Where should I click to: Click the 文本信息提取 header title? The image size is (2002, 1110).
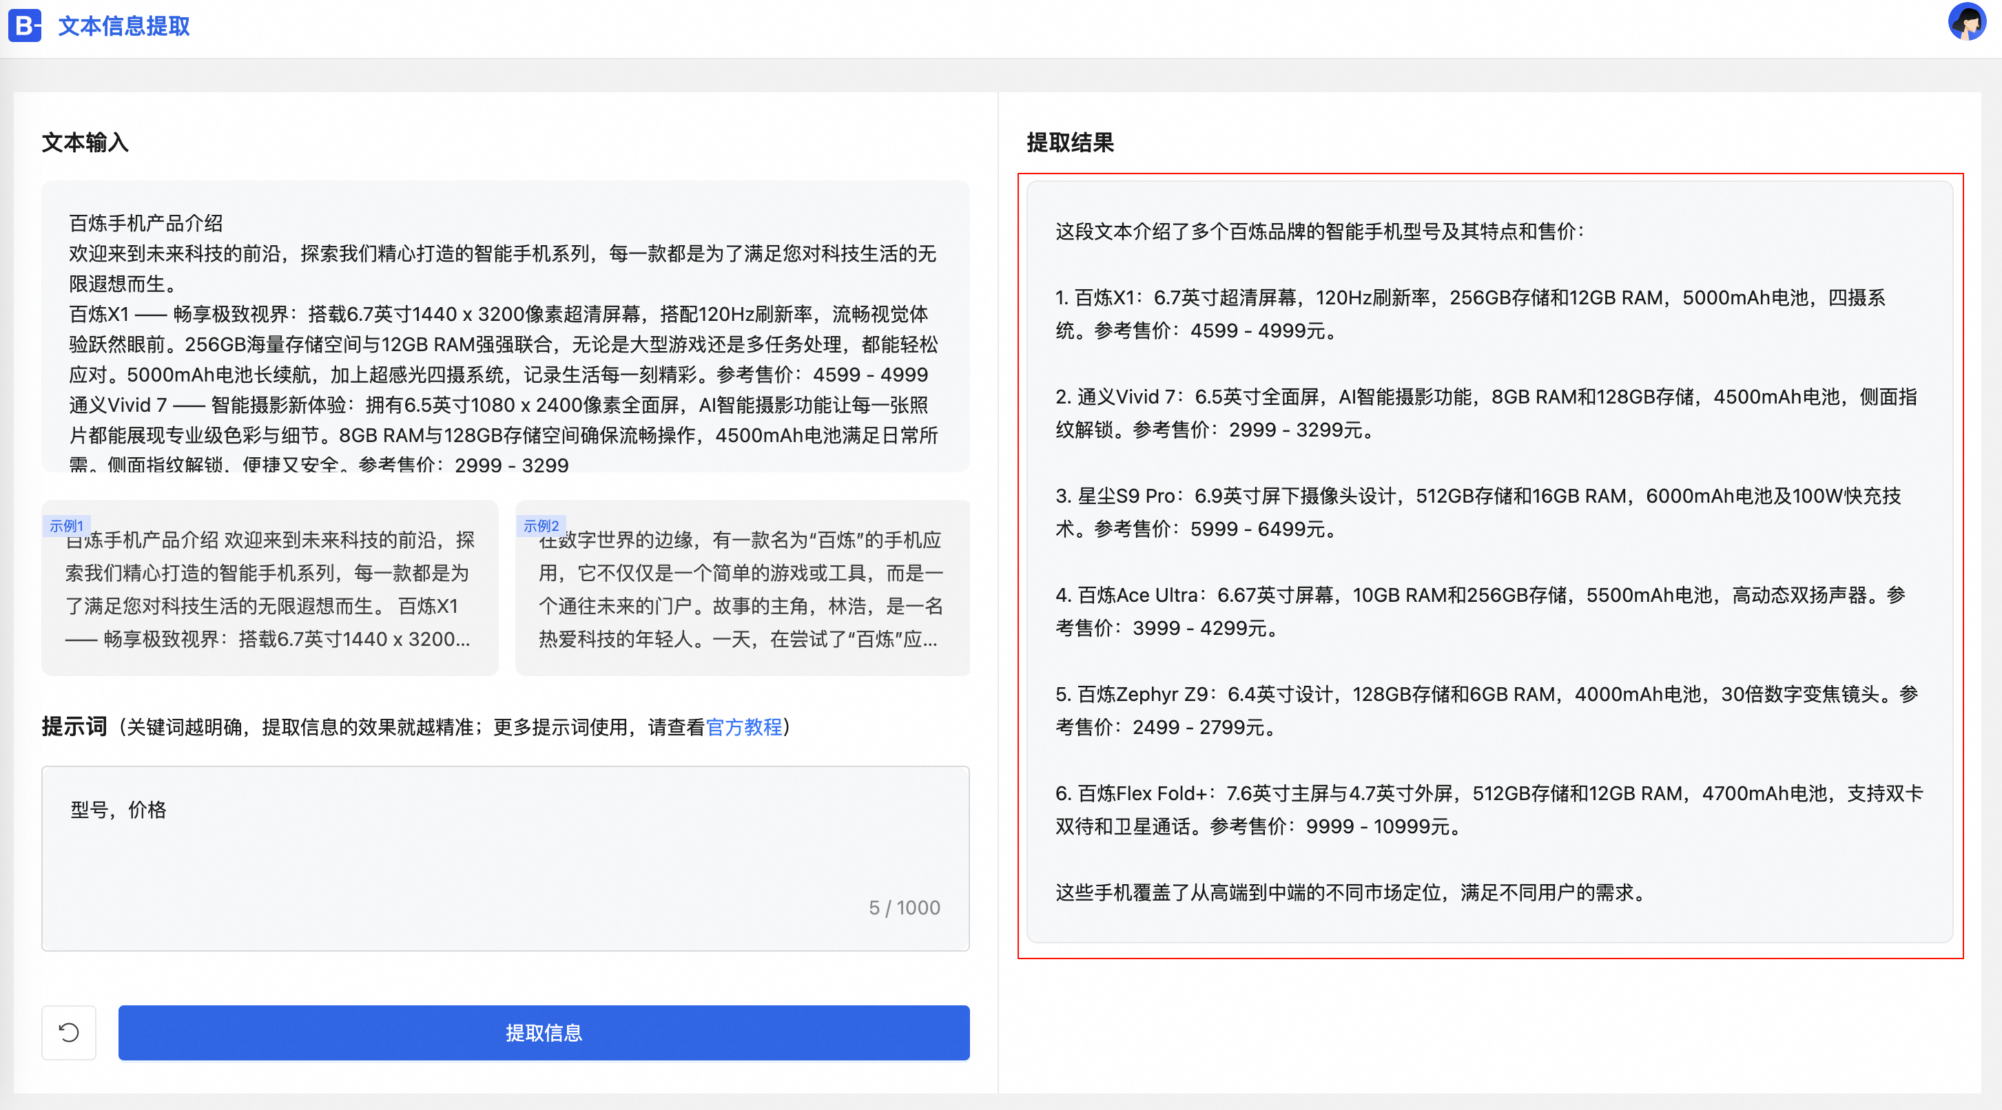124,25
